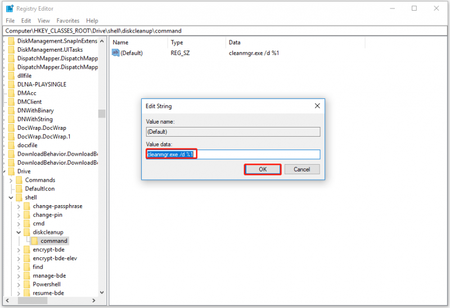Image resolution: width=450 pixels, height=308 pixels.
Task: Select the DMClient key
Action: coord(29,102)
